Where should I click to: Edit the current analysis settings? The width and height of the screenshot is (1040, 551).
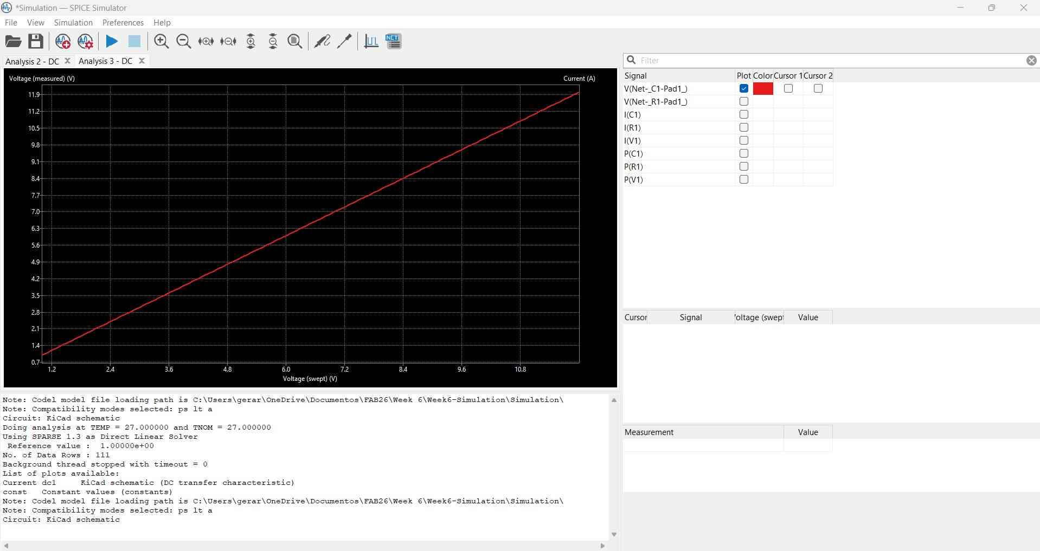pyautogui.click(x=85, y=41)
